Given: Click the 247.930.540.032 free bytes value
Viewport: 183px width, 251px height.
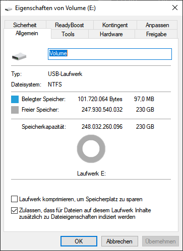Looking at the screenshot, I should [102, 110].
